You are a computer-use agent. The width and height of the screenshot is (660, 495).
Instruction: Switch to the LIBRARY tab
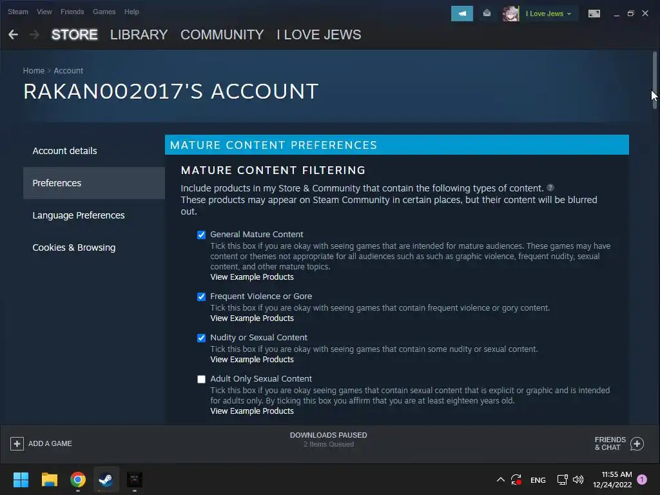(x=139, y=35)
